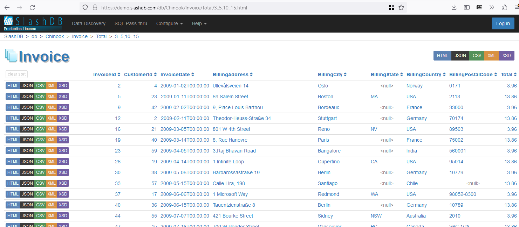Open CSV for the Place Louis Barthou row
The image size is (519, 227).
coord(40,107)
